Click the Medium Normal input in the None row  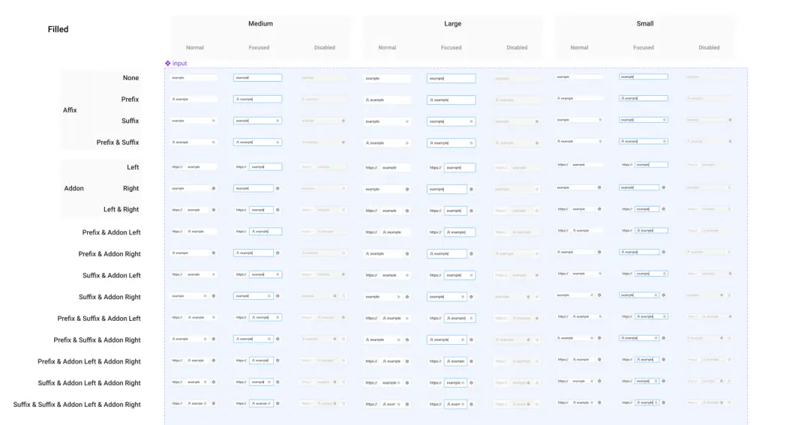pyautogui.click(x=193, y=78)
